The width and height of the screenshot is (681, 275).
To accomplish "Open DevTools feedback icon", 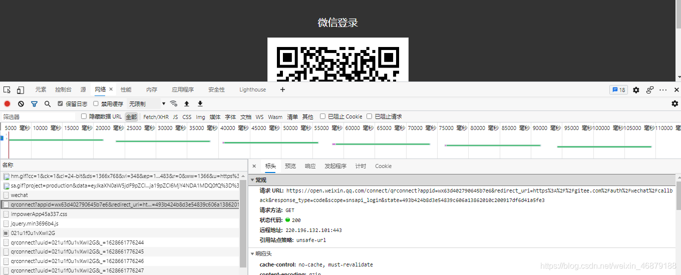I will (x=650, y=90).
